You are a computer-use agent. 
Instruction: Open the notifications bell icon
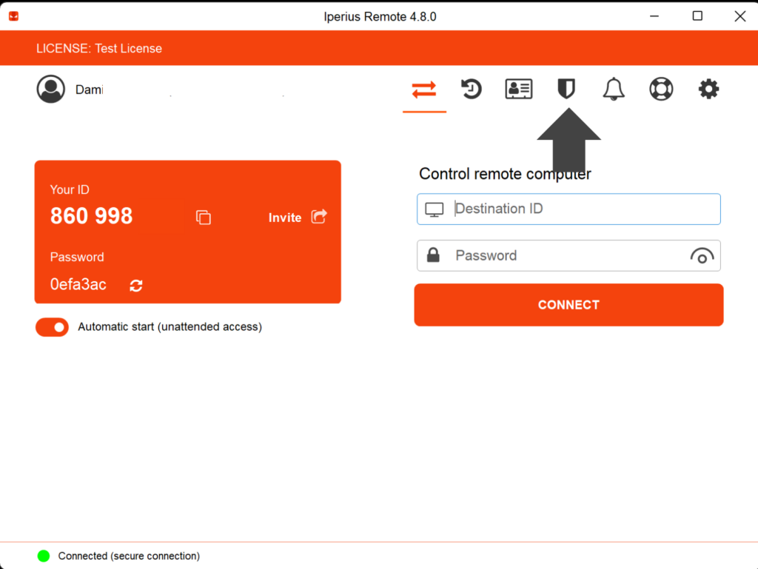pyautogui.click(x=614, y=89)
